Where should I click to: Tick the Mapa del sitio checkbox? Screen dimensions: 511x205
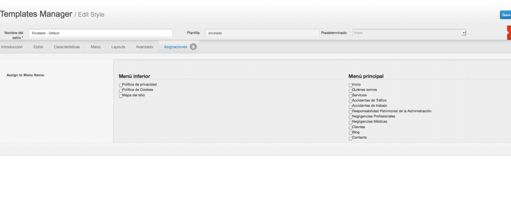click(121, 96)
